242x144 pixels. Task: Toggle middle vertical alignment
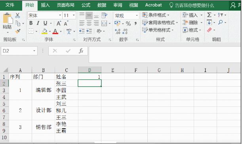89,15
